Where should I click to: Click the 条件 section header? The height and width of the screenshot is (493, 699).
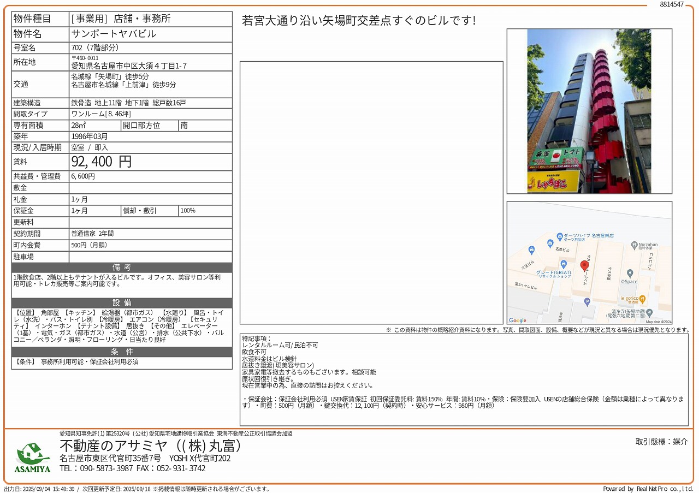122,352
